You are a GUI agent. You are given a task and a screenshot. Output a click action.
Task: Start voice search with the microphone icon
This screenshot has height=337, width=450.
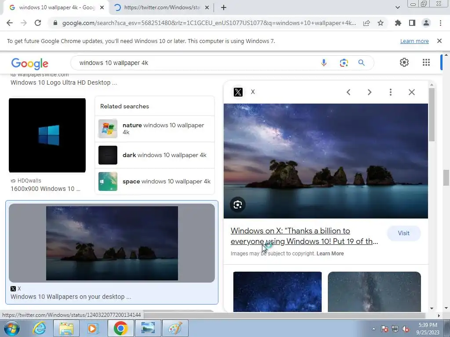click(x=324, y=63)
